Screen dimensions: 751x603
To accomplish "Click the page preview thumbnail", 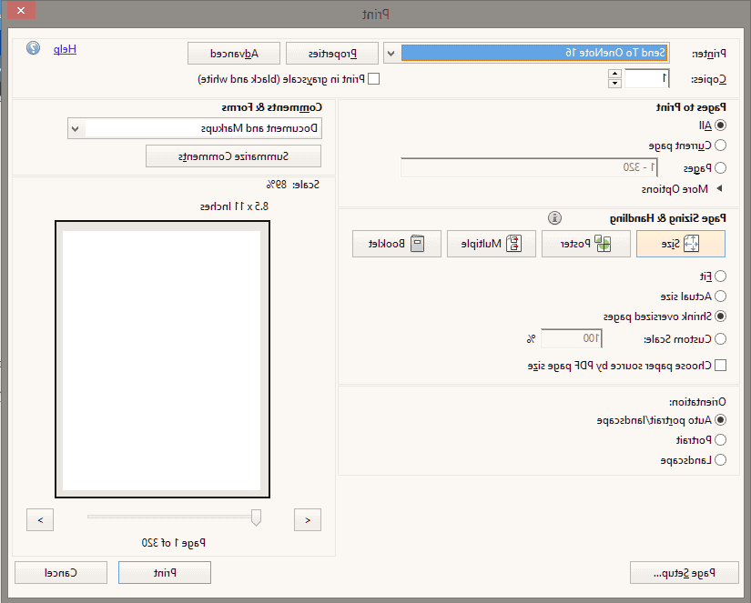I will pos(162,359).
